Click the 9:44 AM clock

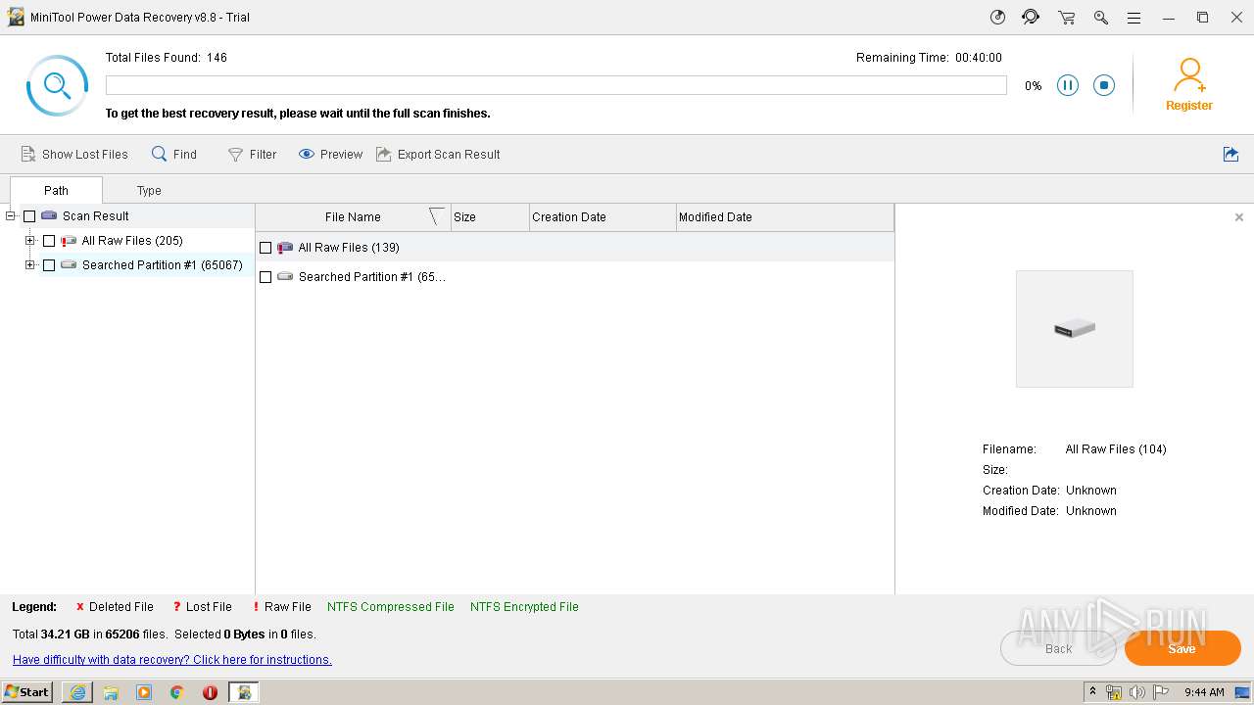(x=1204, y=692)
